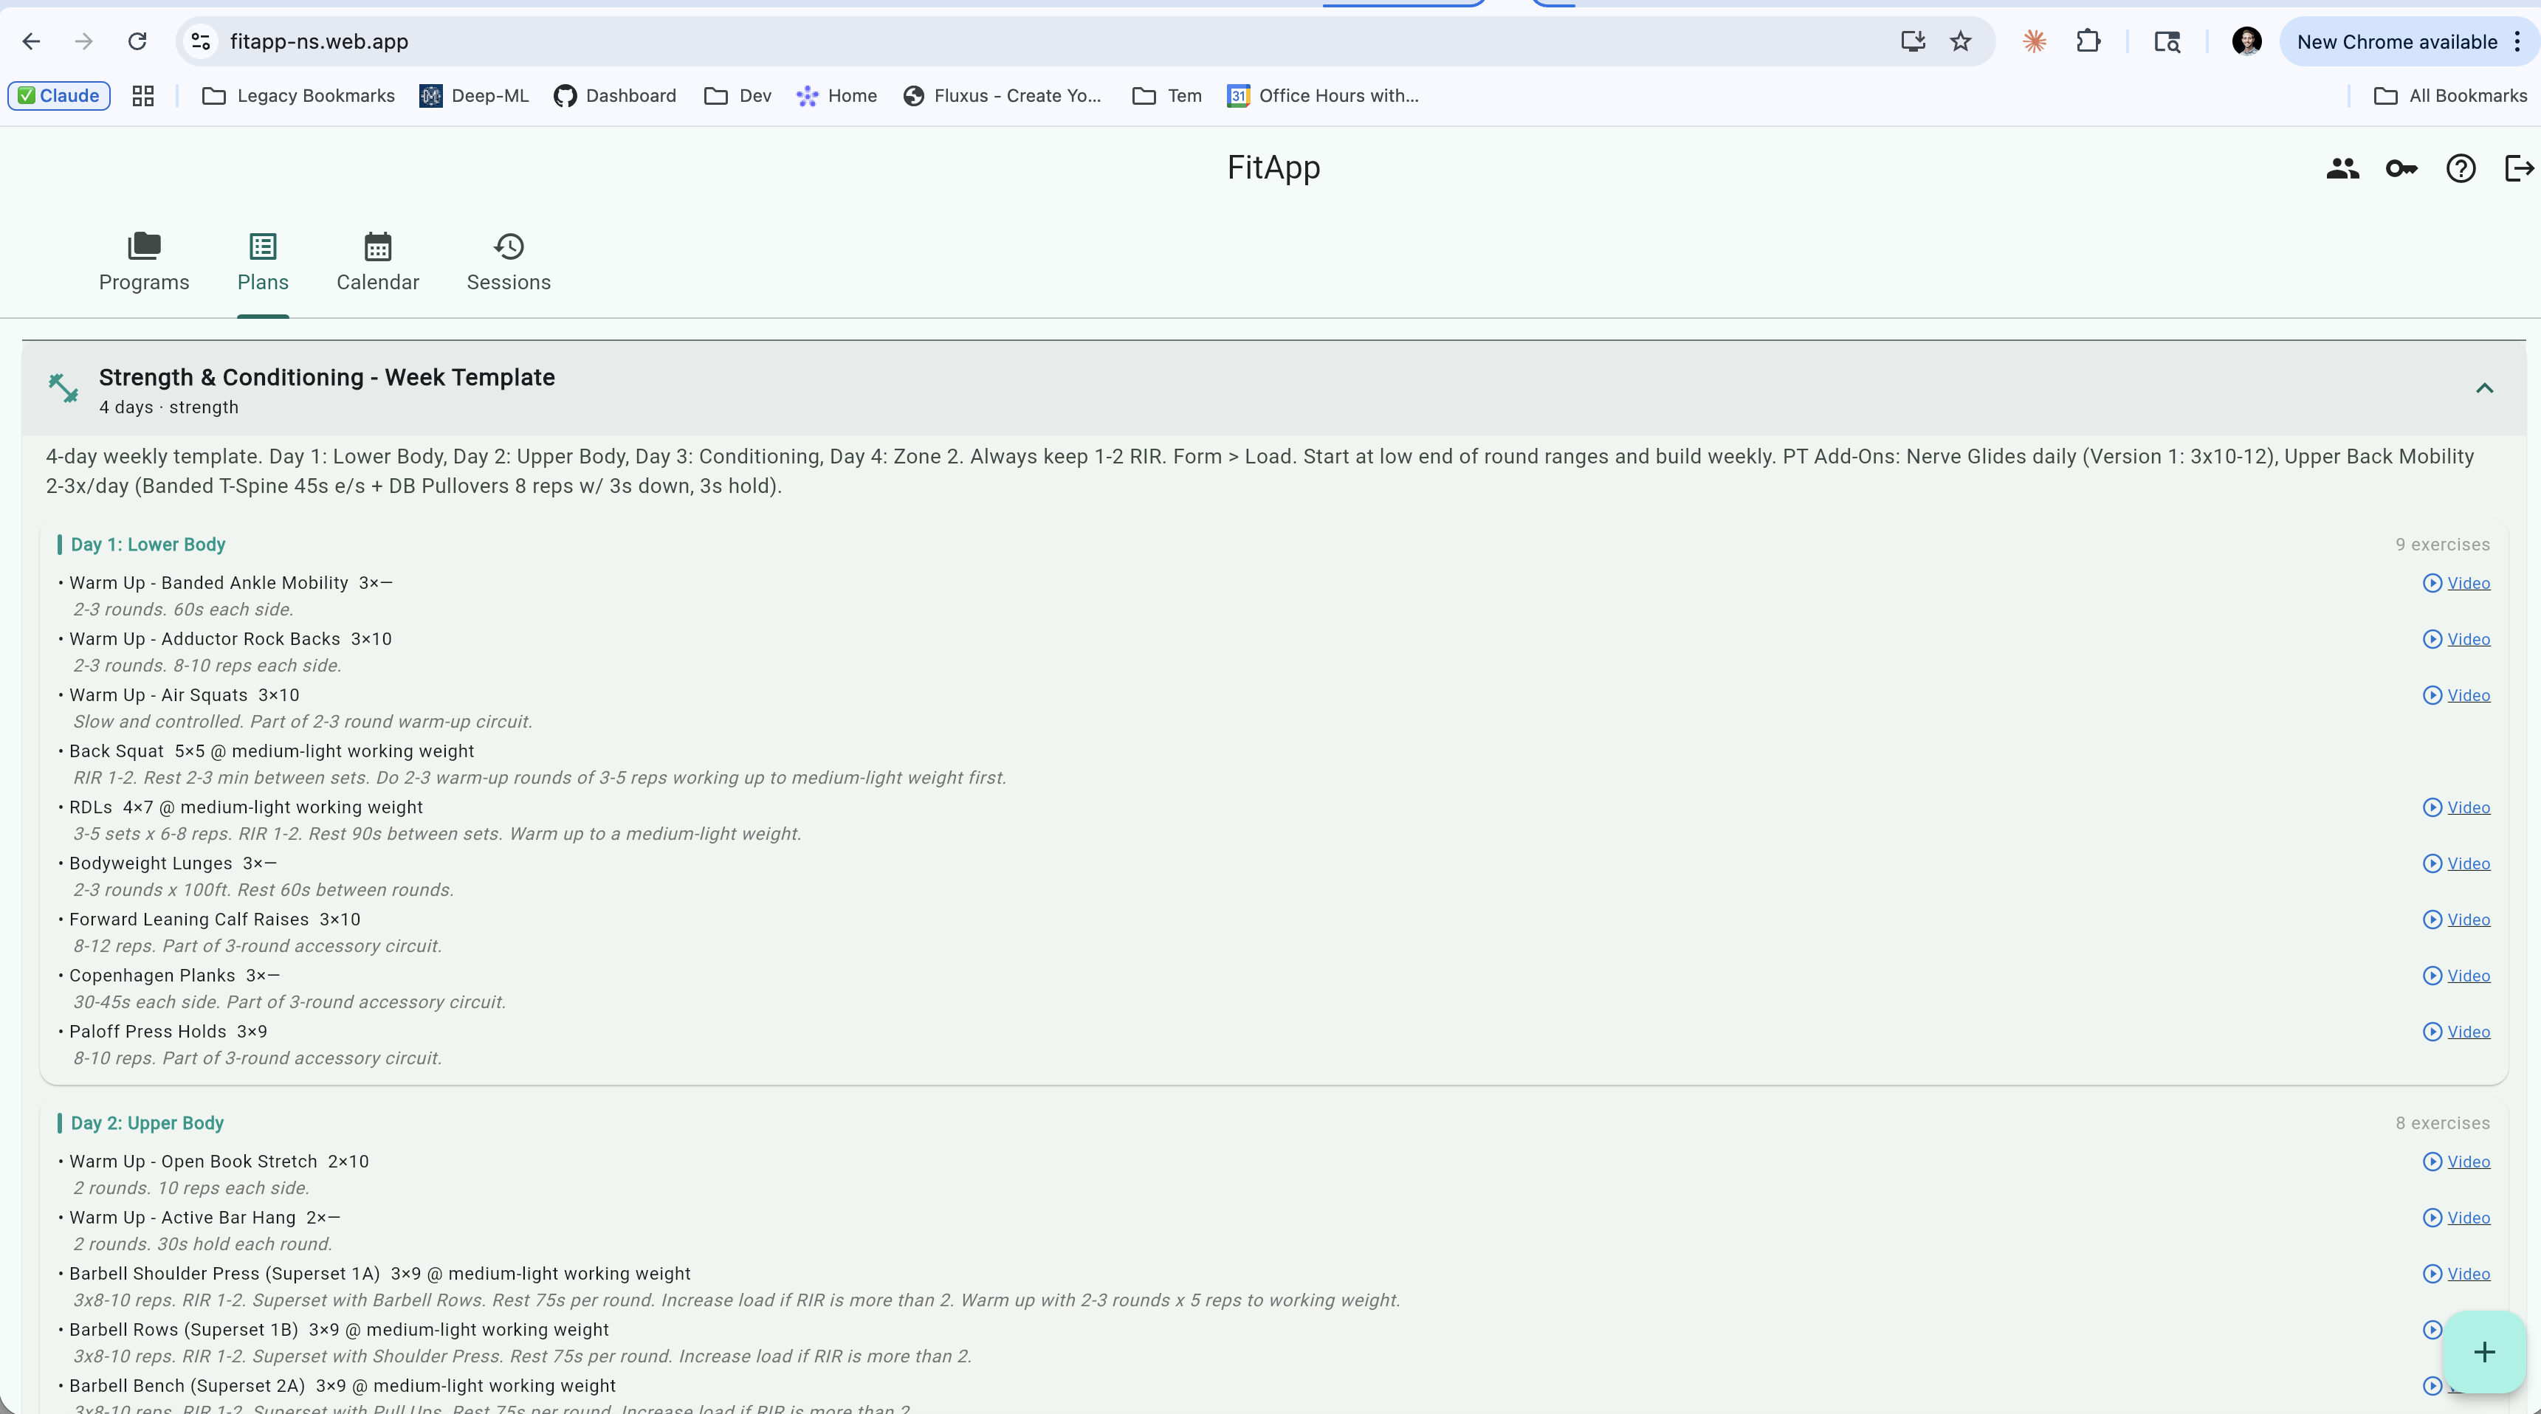Image resolution: width=2541 pixels, height=1414 pixels.
Task: Open the Sessions tab
Action: pos(508,263)
